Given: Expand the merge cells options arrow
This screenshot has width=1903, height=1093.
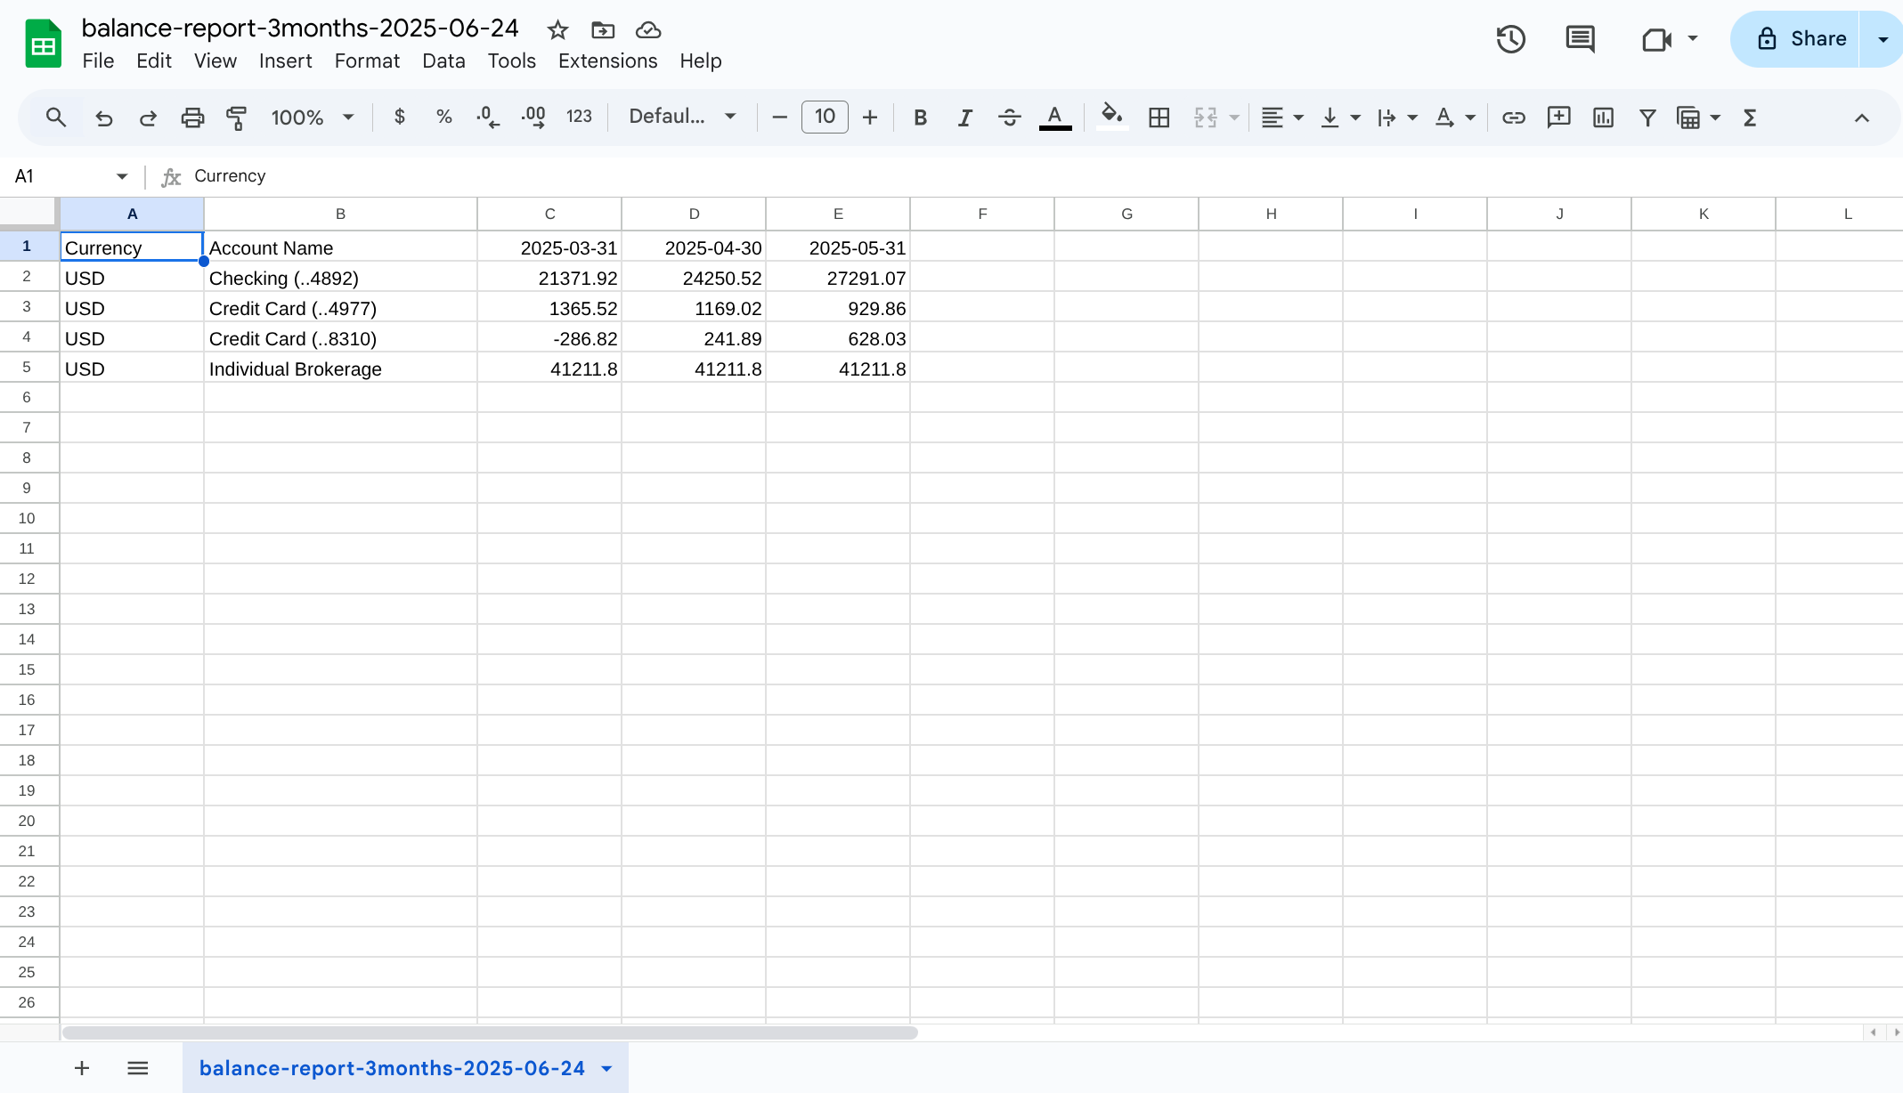Looking at the screenshot, I should point(1234,117).
